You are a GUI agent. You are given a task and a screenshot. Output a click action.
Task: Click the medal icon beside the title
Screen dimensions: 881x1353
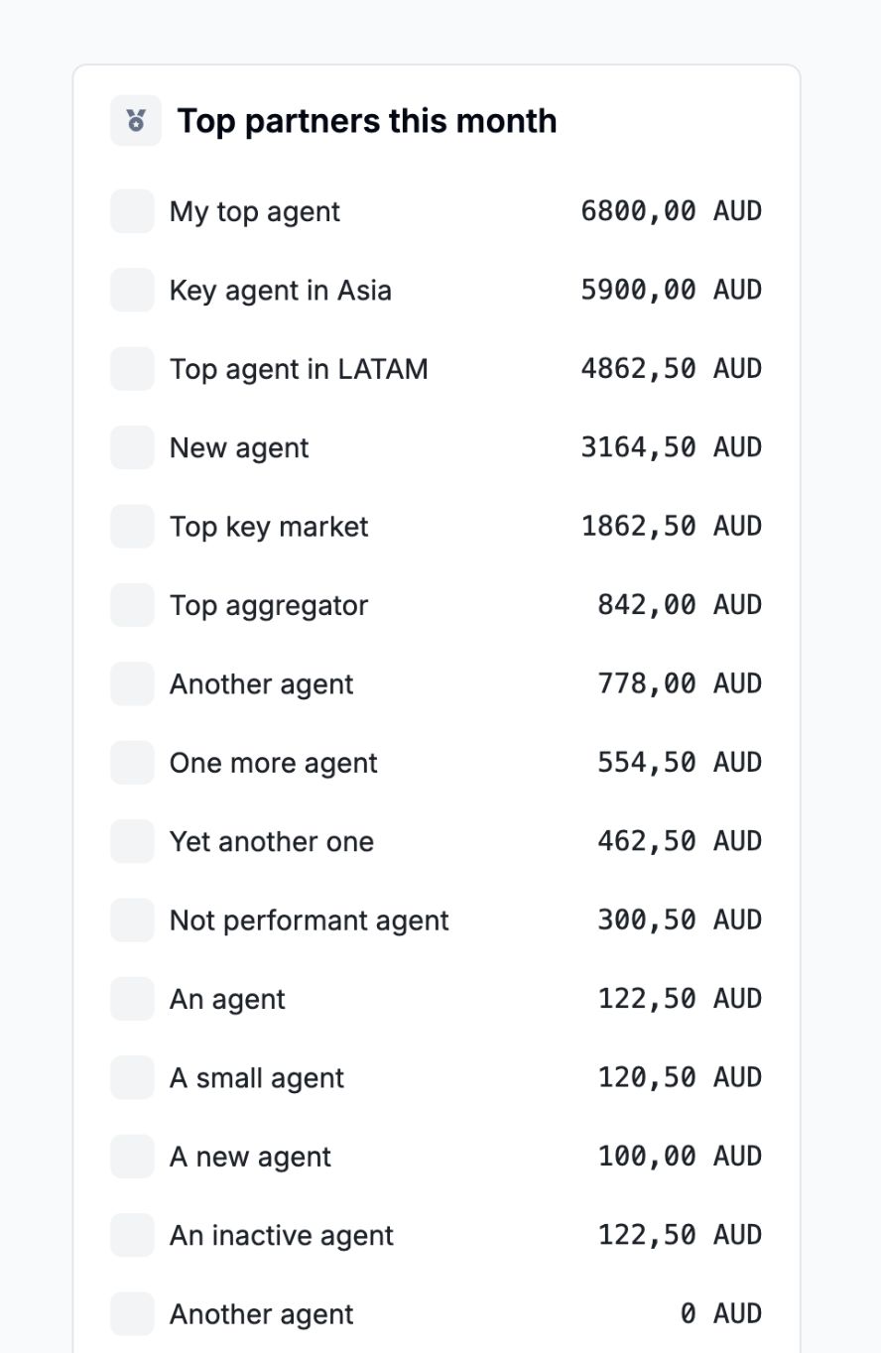[136, 121]
